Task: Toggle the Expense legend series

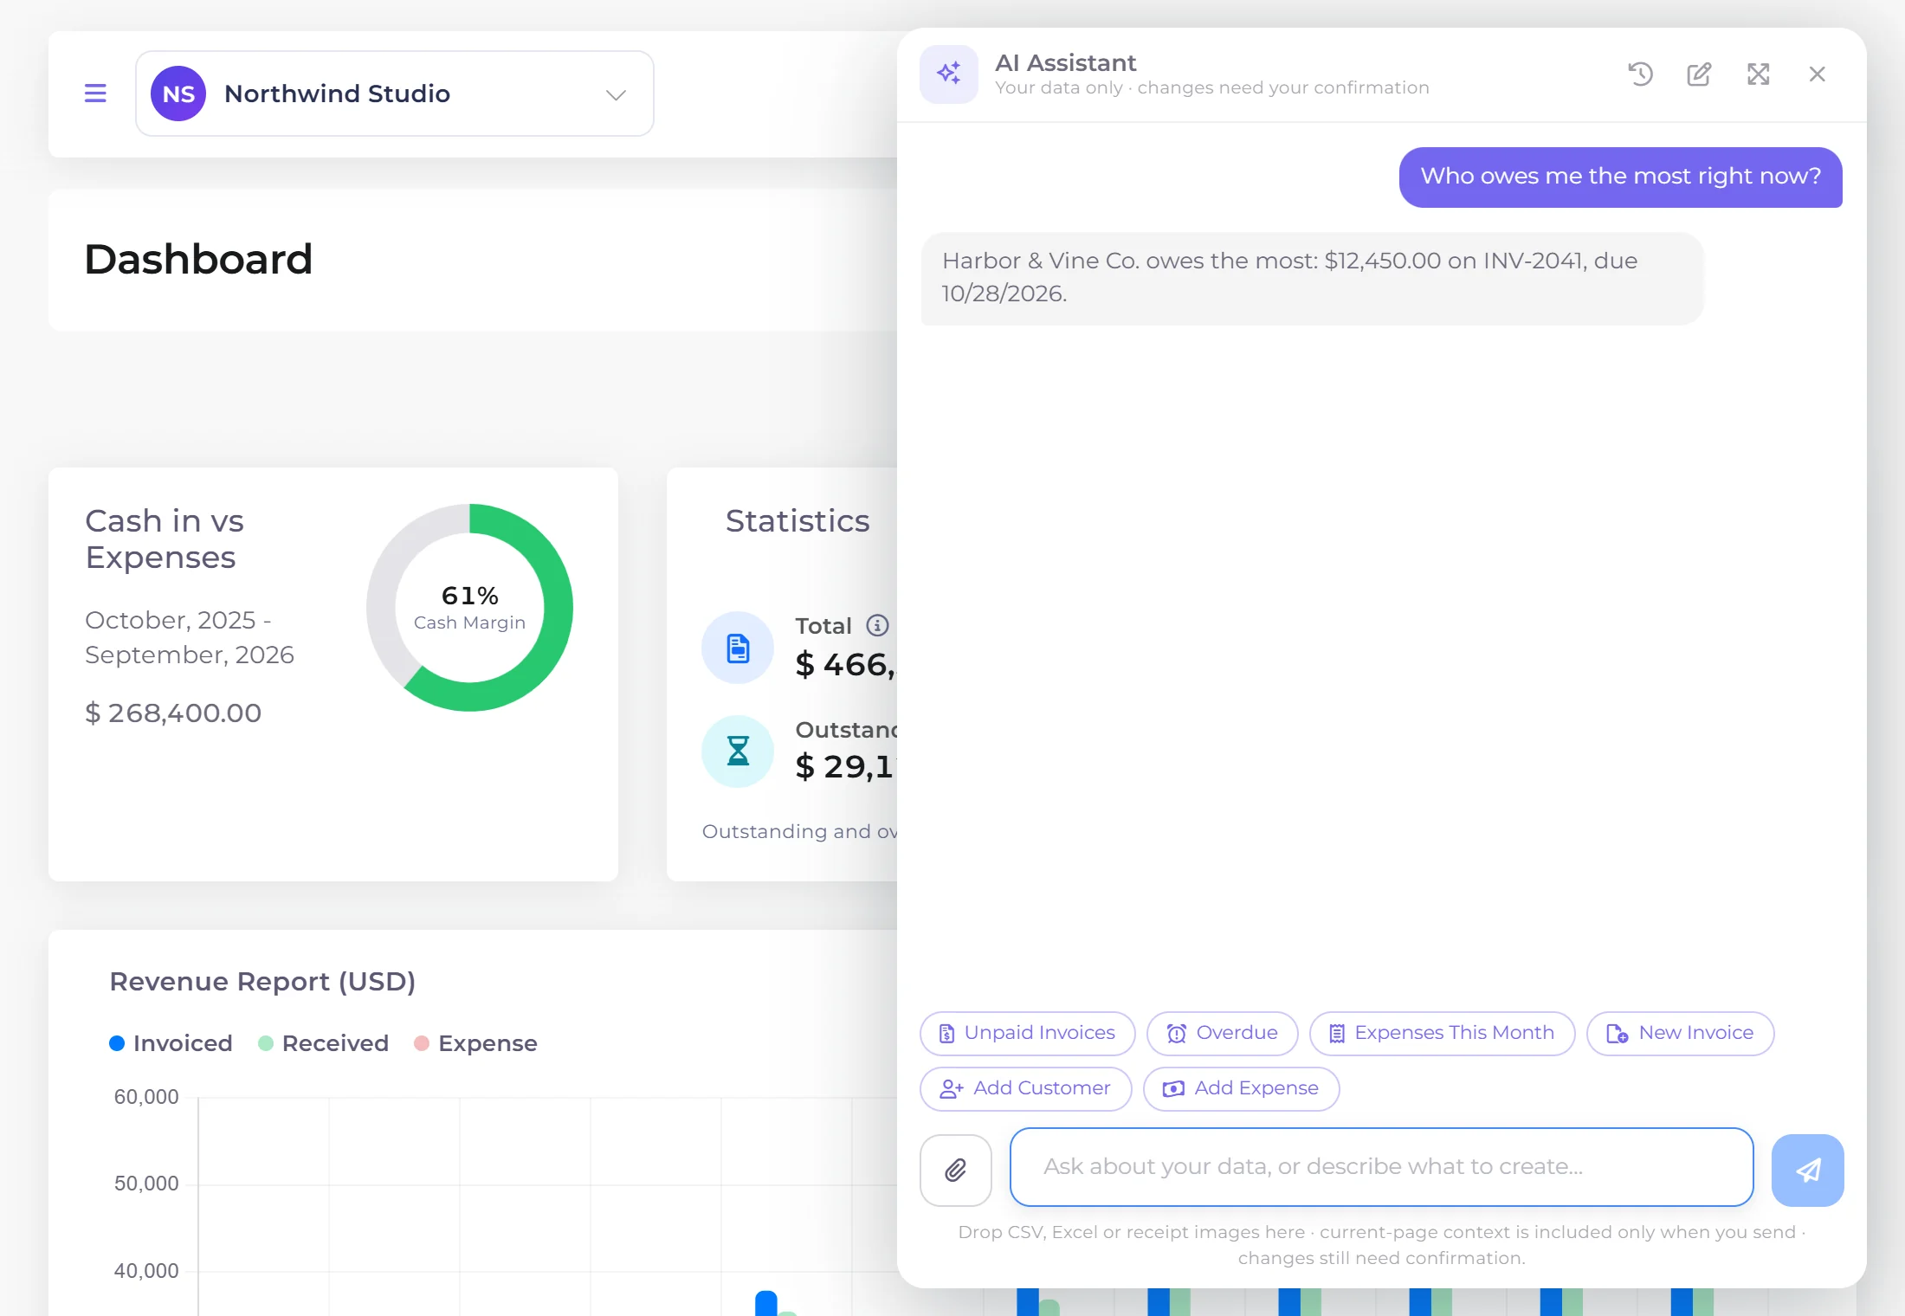Action: [x=475, y=1043]
